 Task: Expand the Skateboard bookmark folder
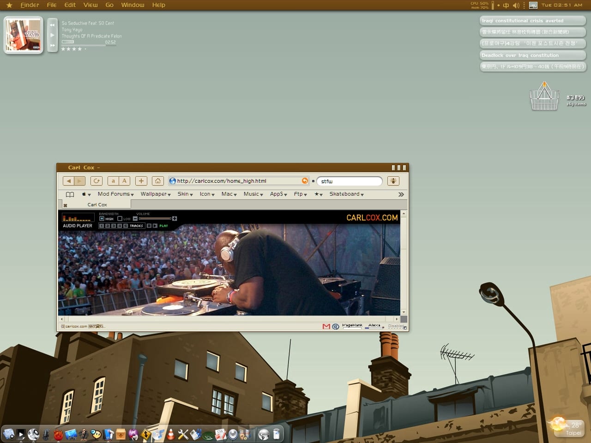346,194
